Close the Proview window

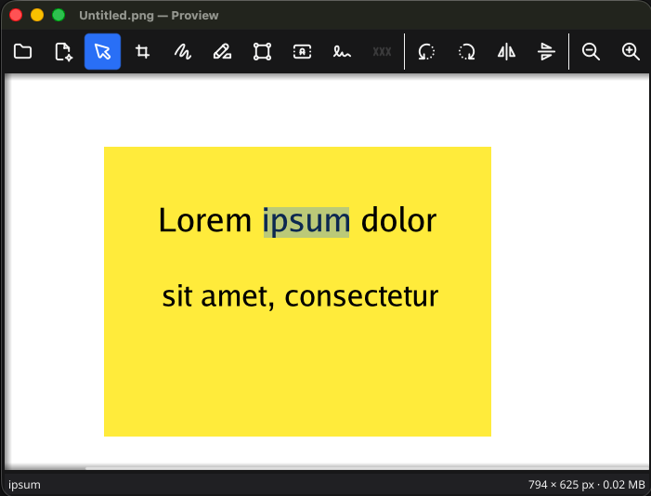point(16,15)
